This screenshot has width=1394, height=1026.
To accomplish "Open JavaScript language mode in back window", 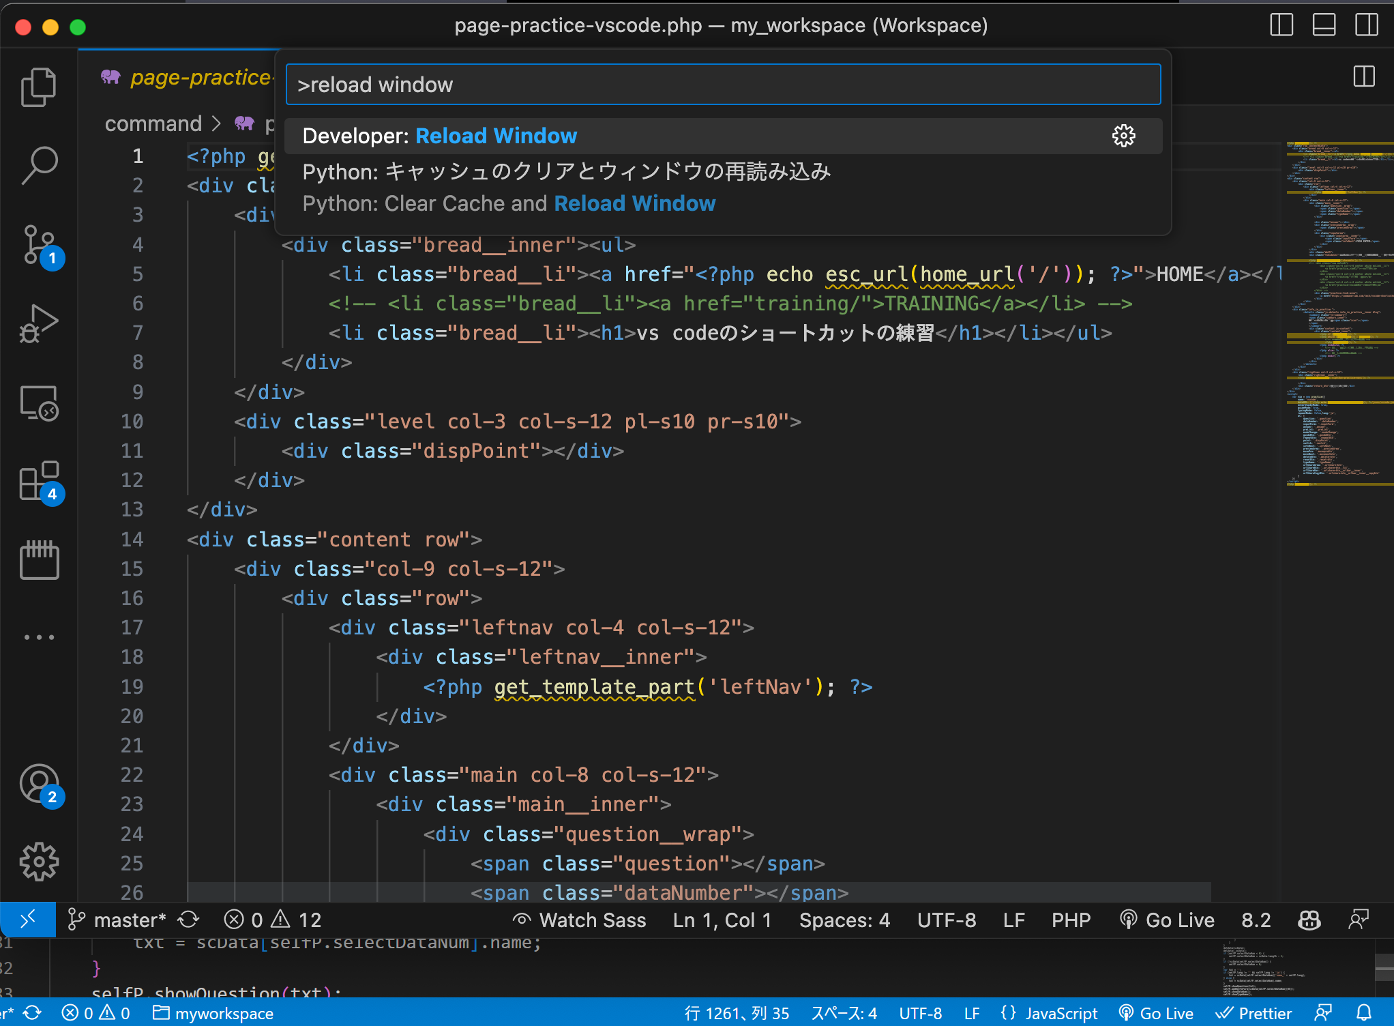I will coord(1049,1013).
